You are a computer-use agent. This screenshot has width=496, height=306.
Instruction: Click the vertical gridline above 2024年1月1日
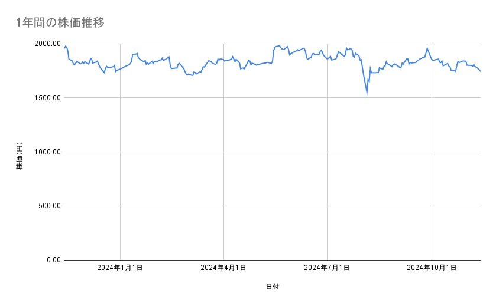(121, 177)
